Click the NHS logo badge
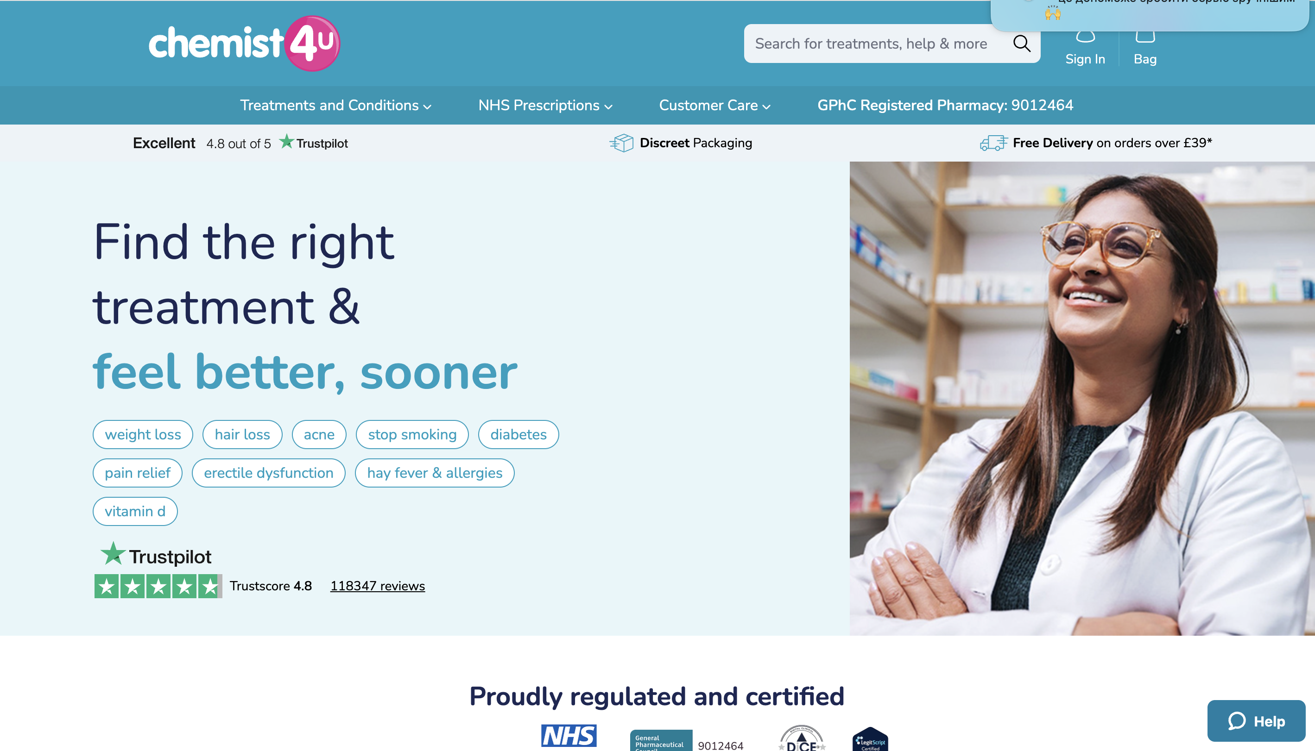This screenshot has width=1315, height=751. click(569, 736)
